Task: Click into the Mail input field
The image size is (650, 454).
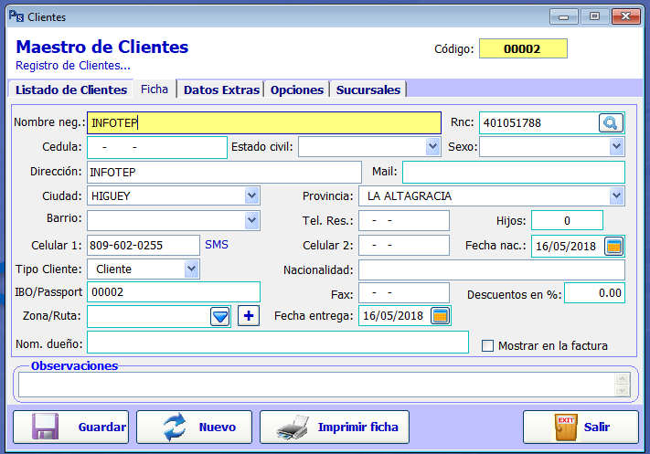Action: click(x=512, y=172)
